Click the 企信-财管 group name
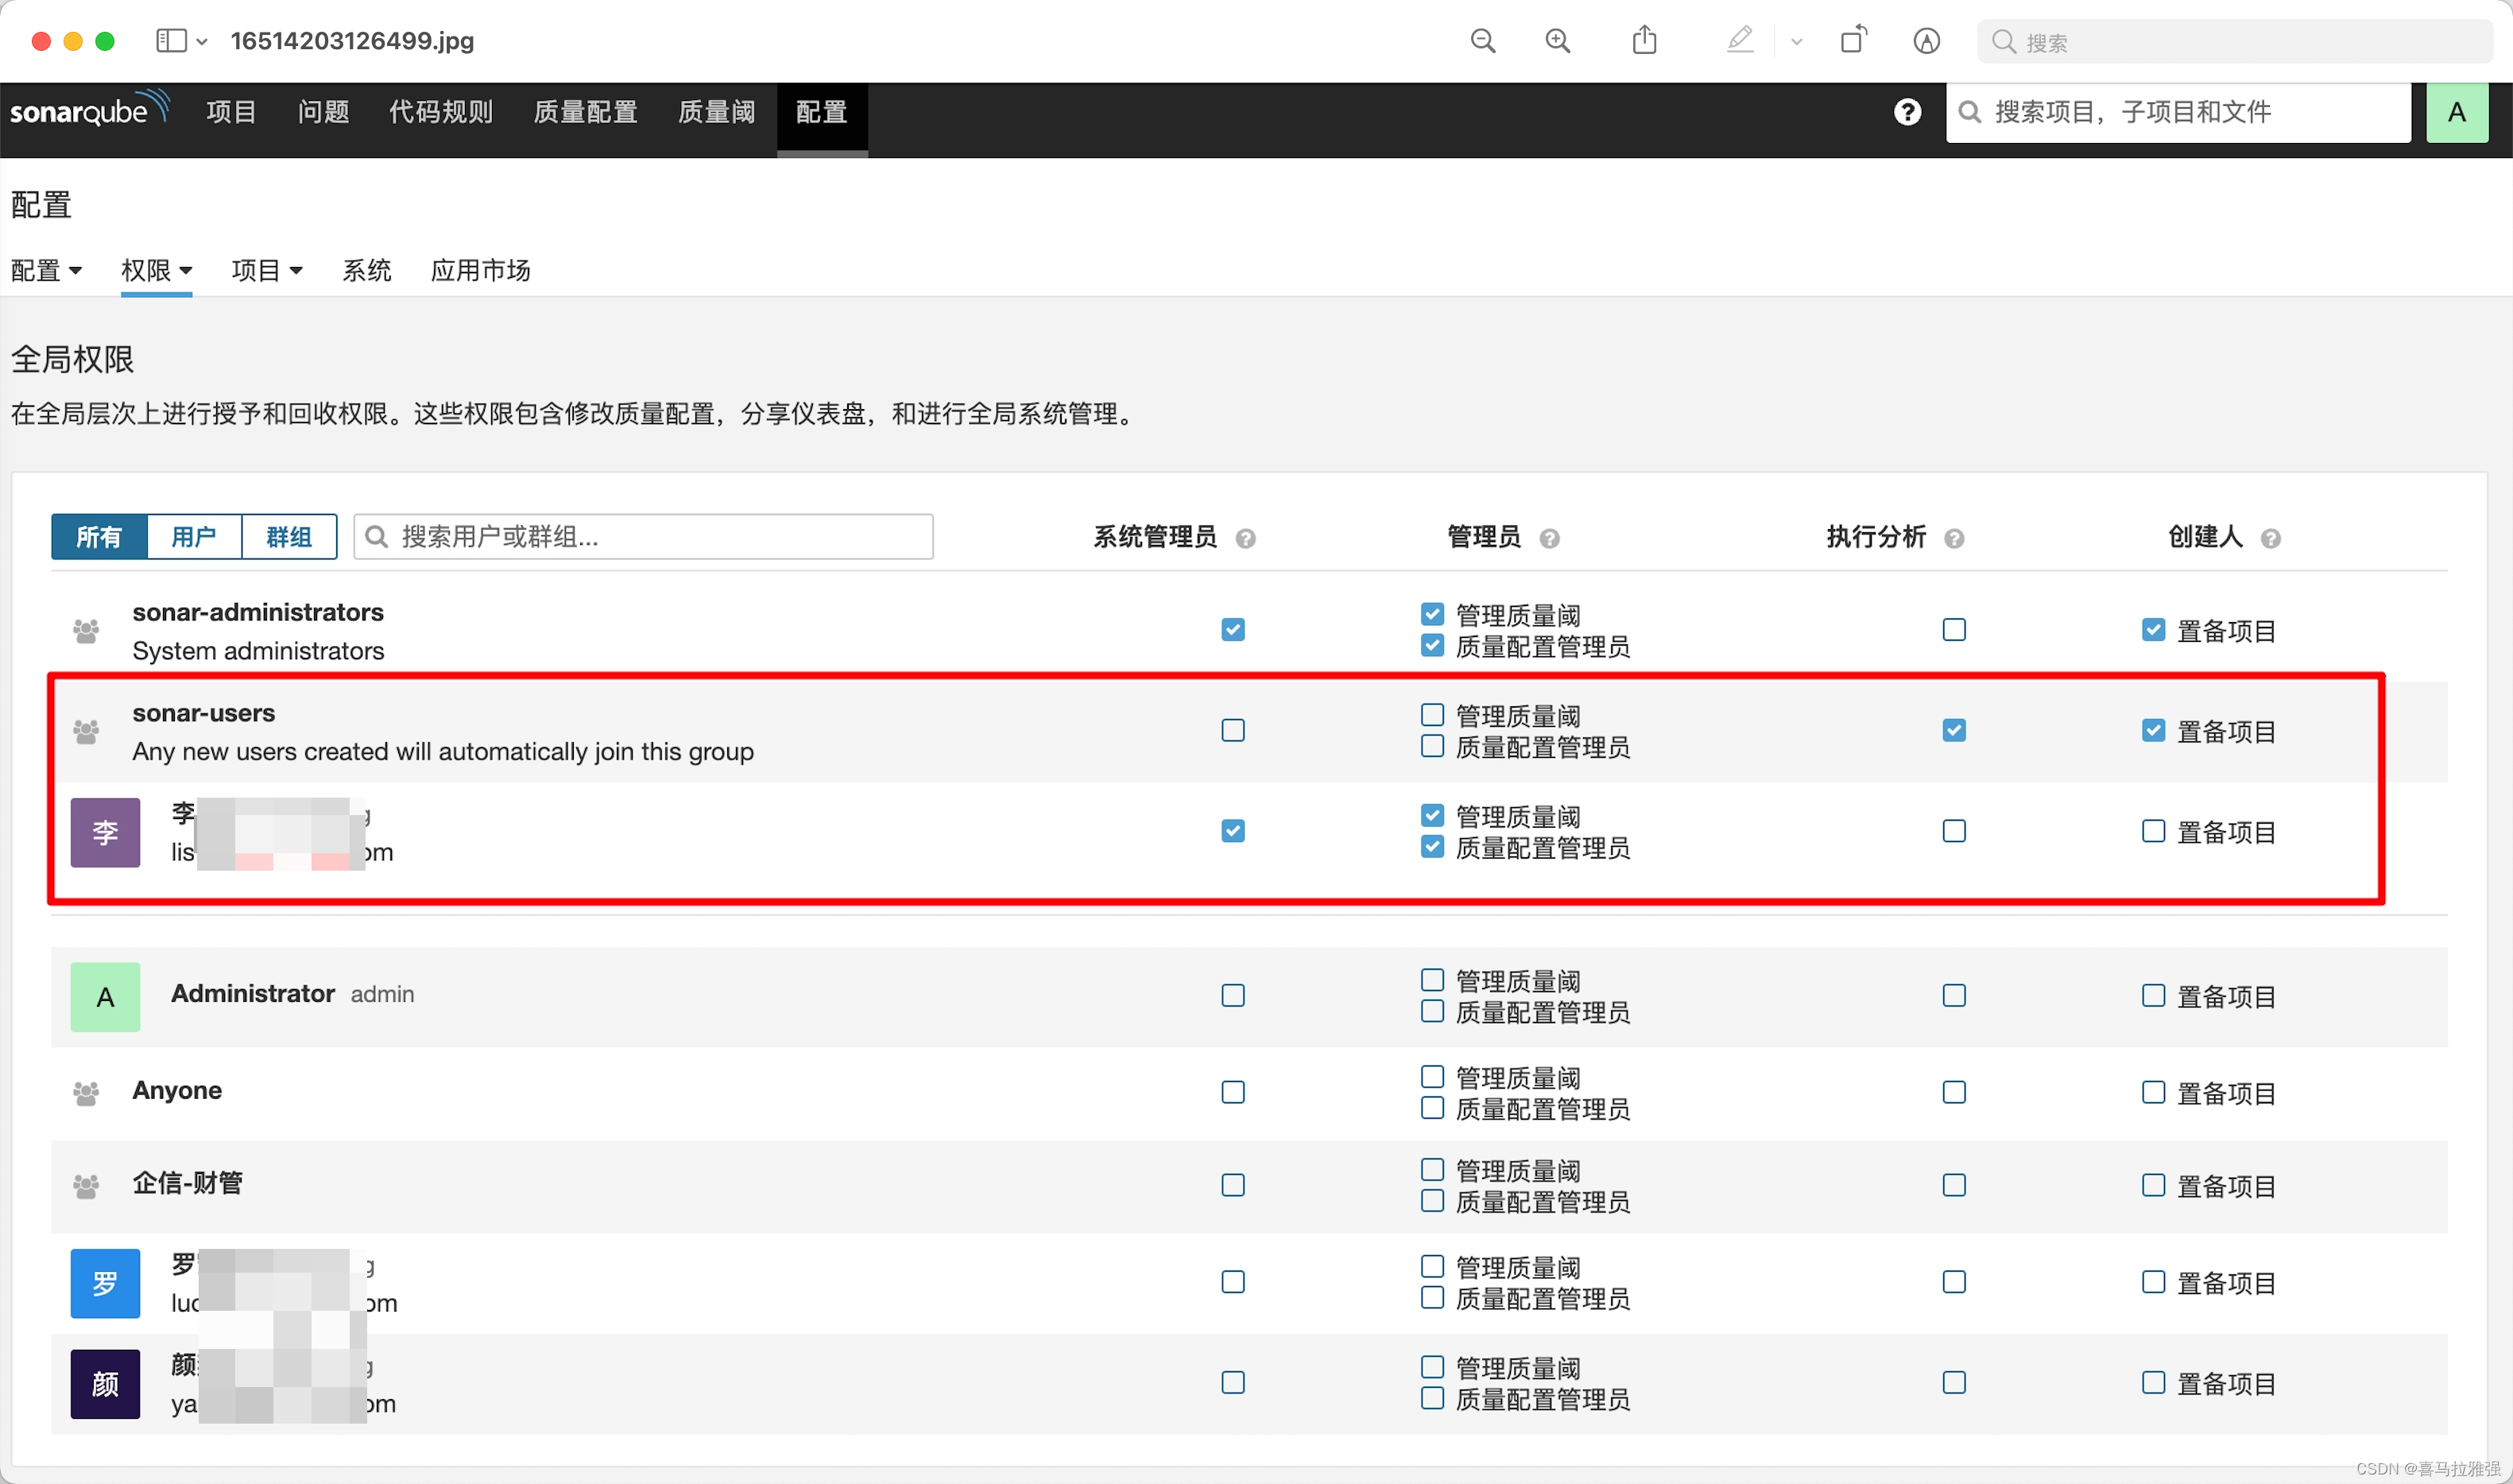The image size is (2513, 1484). click(x=187, y=1183)
